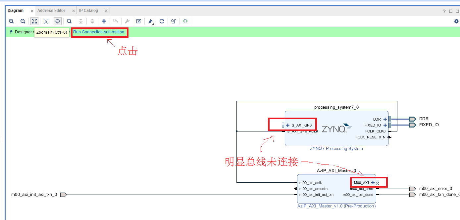The height and width of the screenshot is (220, 460).
Task: Close the Diagram tab
Action: tap(32, 11)
